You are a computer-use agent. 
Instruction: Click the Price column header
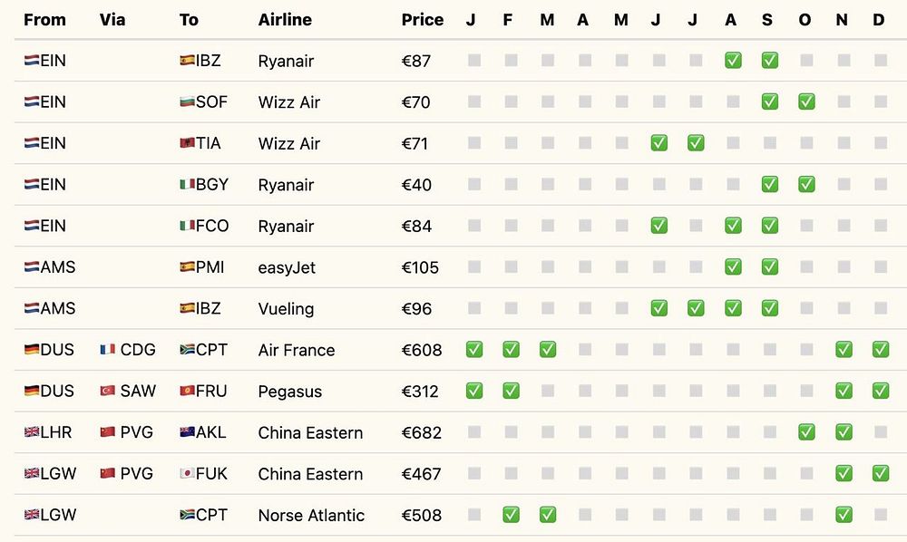coord(423,20)
